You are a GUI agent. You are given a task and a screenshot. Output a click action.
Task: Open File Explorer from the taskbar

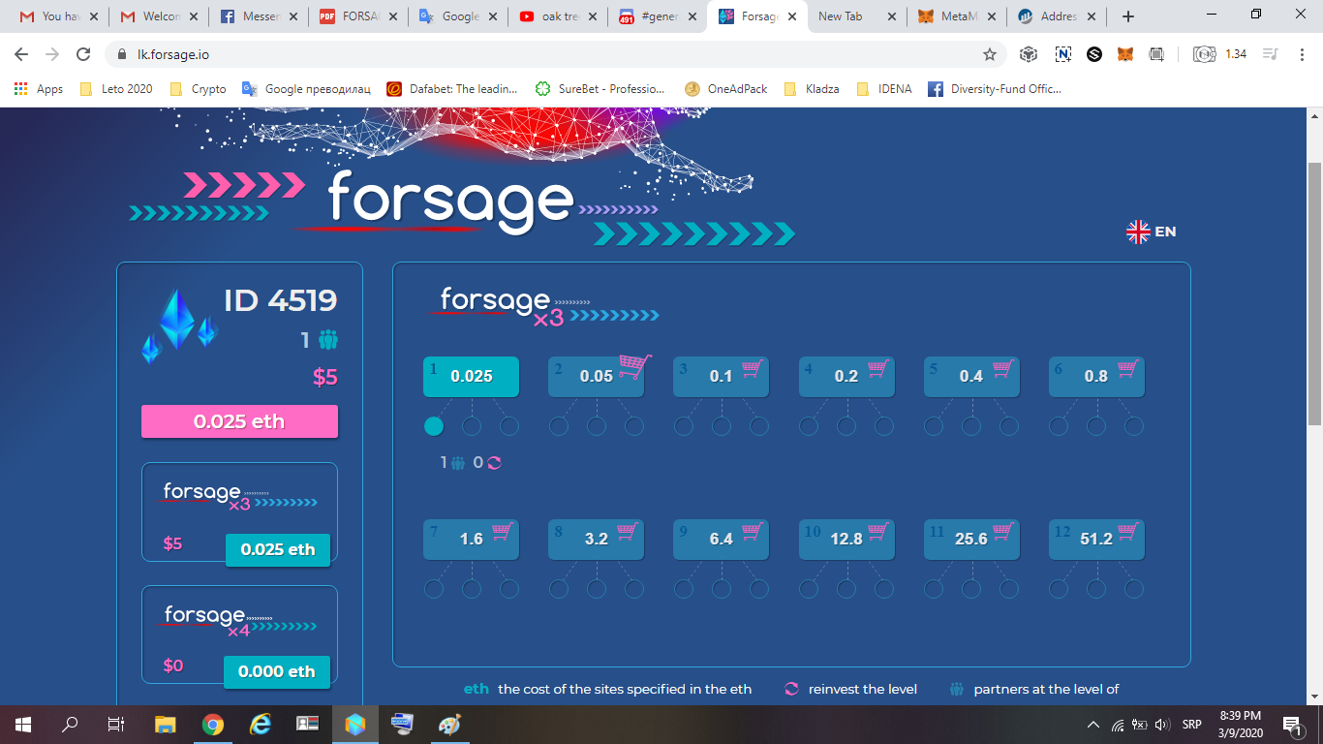pos(166,724)
